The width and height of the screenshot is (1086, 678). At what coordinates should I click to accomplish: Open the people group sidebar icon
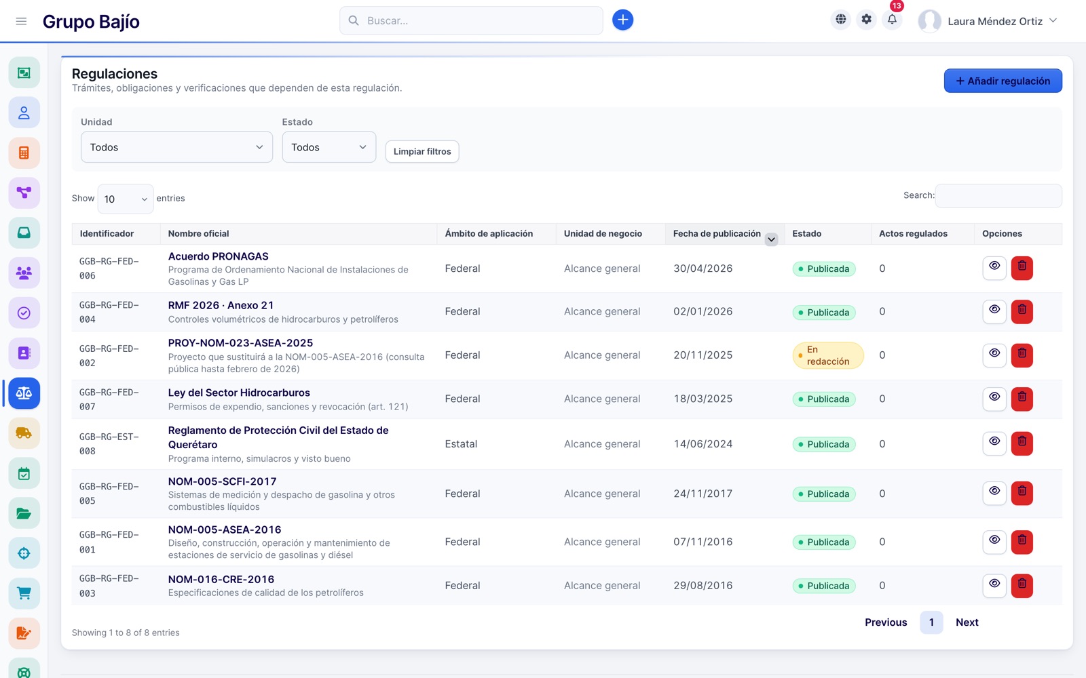(x=24, y=273)
